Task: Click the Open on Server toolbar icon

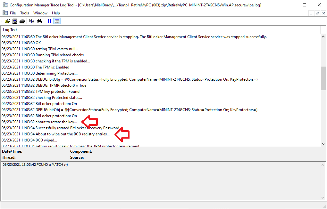Action: coord(15,21)
